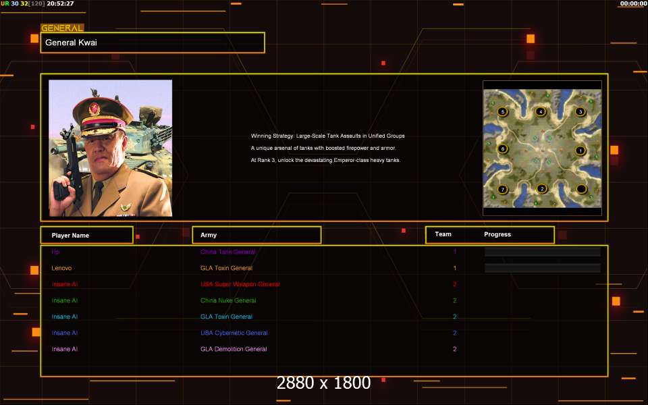Click team number 1 in the Lenovo row
The width and height of the screenshot is (648, 405).
tap(454, 268)
